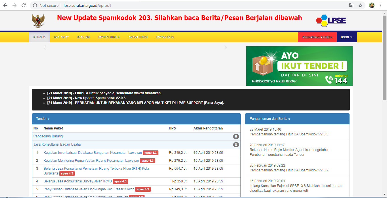Open the LOGIN dropdown
Screen dimensions: 387x198
coord(346,37)
